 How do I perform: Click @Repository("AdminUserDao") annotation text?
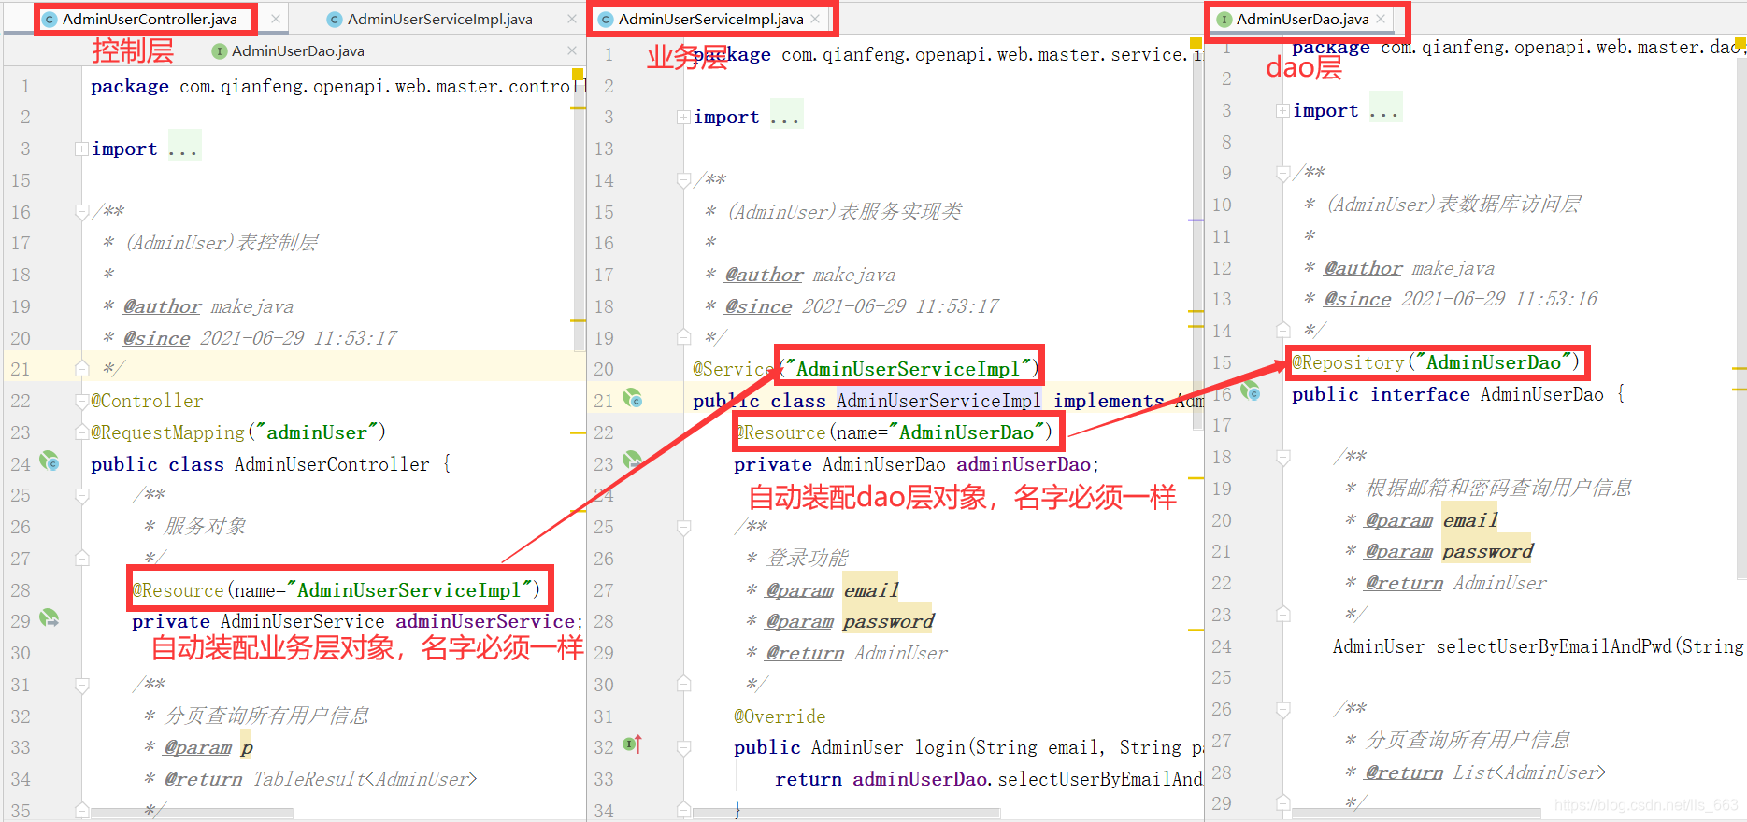1436,362
